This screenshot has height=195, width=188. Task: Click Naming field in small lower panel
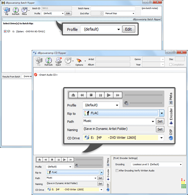coord(72,184)
